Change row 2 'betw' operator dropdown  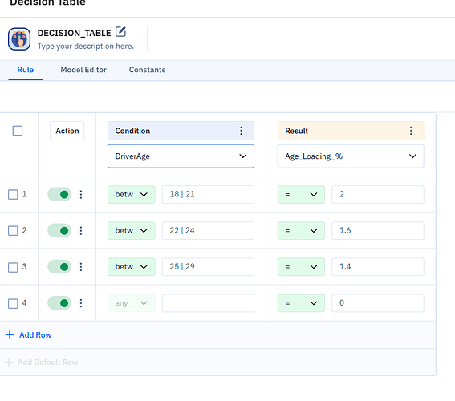click(131, 230)
